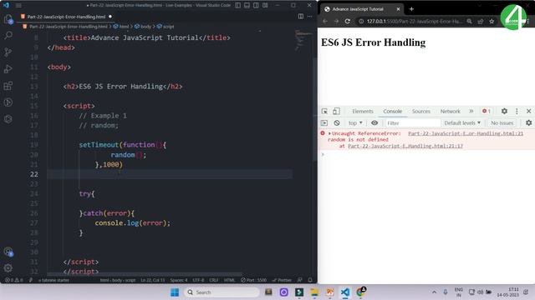
Task: Click 'console' on line 27
Action: coord(109,223)
